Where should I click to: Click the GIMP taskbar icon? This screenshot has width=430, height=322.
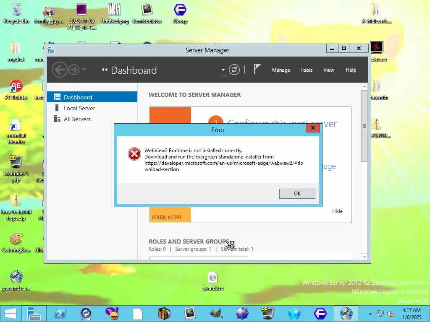coord(216,314)
